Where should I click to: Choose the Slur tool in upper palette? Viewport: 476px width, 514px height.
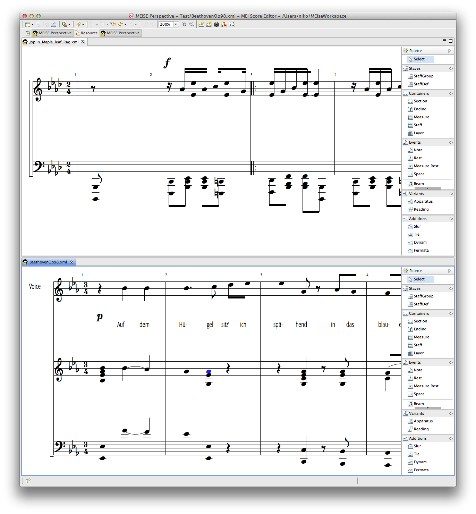click(417, 226)
